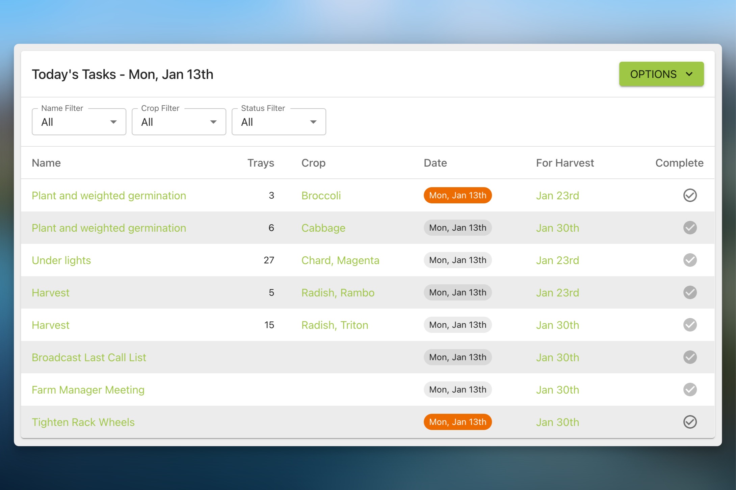Open the Broccoli germination task details
Image resolution: width=736 pixels, height=490 pixels.
[109, 195]
